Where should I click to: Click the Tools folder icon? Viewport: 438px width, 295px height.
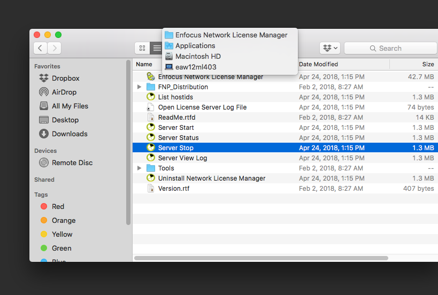(x=151, y=168)
